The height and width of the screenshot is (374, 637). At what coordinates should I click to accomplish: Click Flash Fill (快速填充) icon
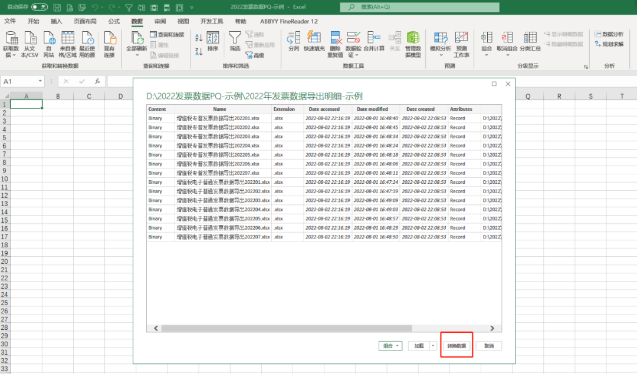(x=314, y=41)
